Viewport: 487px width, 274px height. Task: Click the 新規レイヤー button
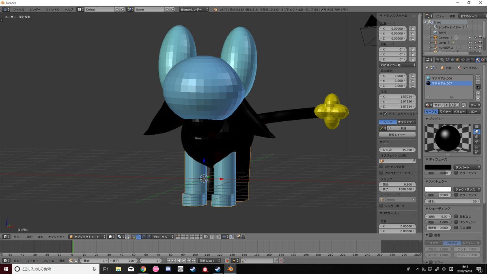397,134
